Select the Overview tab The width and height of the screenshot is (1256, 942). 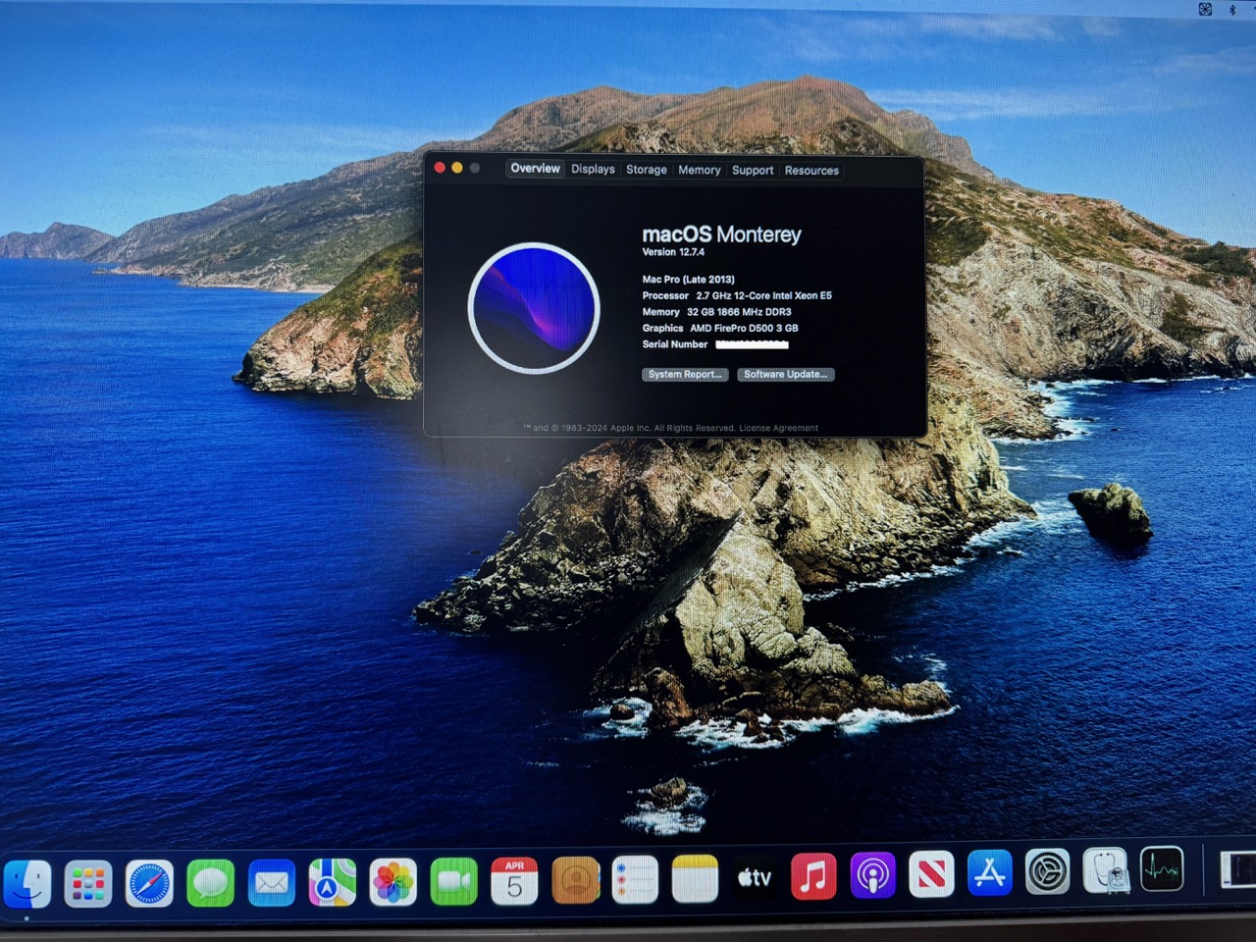tap(535, 169)
